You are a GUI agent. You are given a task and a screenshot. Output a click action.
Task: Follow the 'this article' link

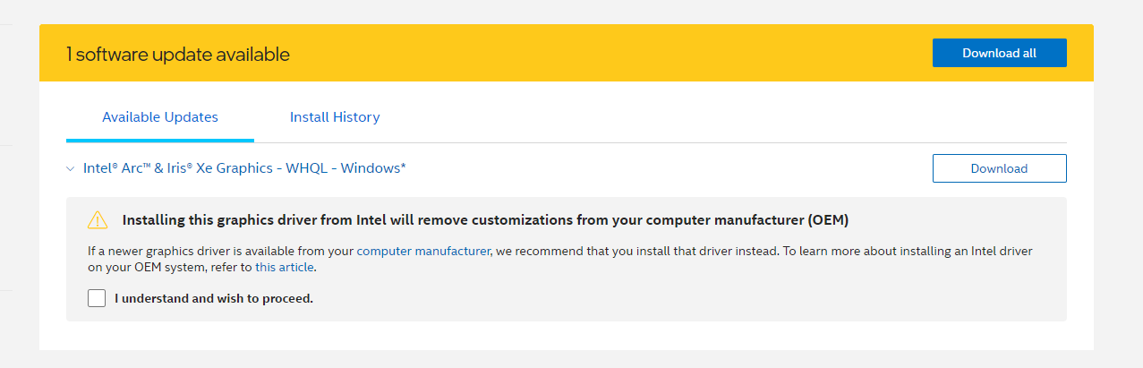(x=285, y=267)
